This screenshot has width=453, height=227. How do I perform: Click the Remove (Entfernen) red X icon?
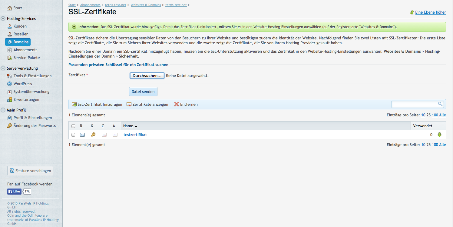[177, 104]
